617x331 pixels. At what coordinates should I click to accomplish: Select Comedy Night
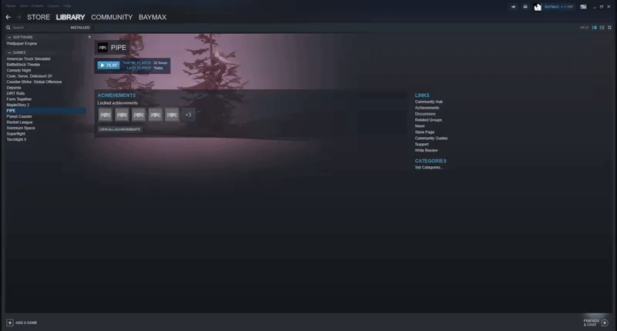point(19,70)
